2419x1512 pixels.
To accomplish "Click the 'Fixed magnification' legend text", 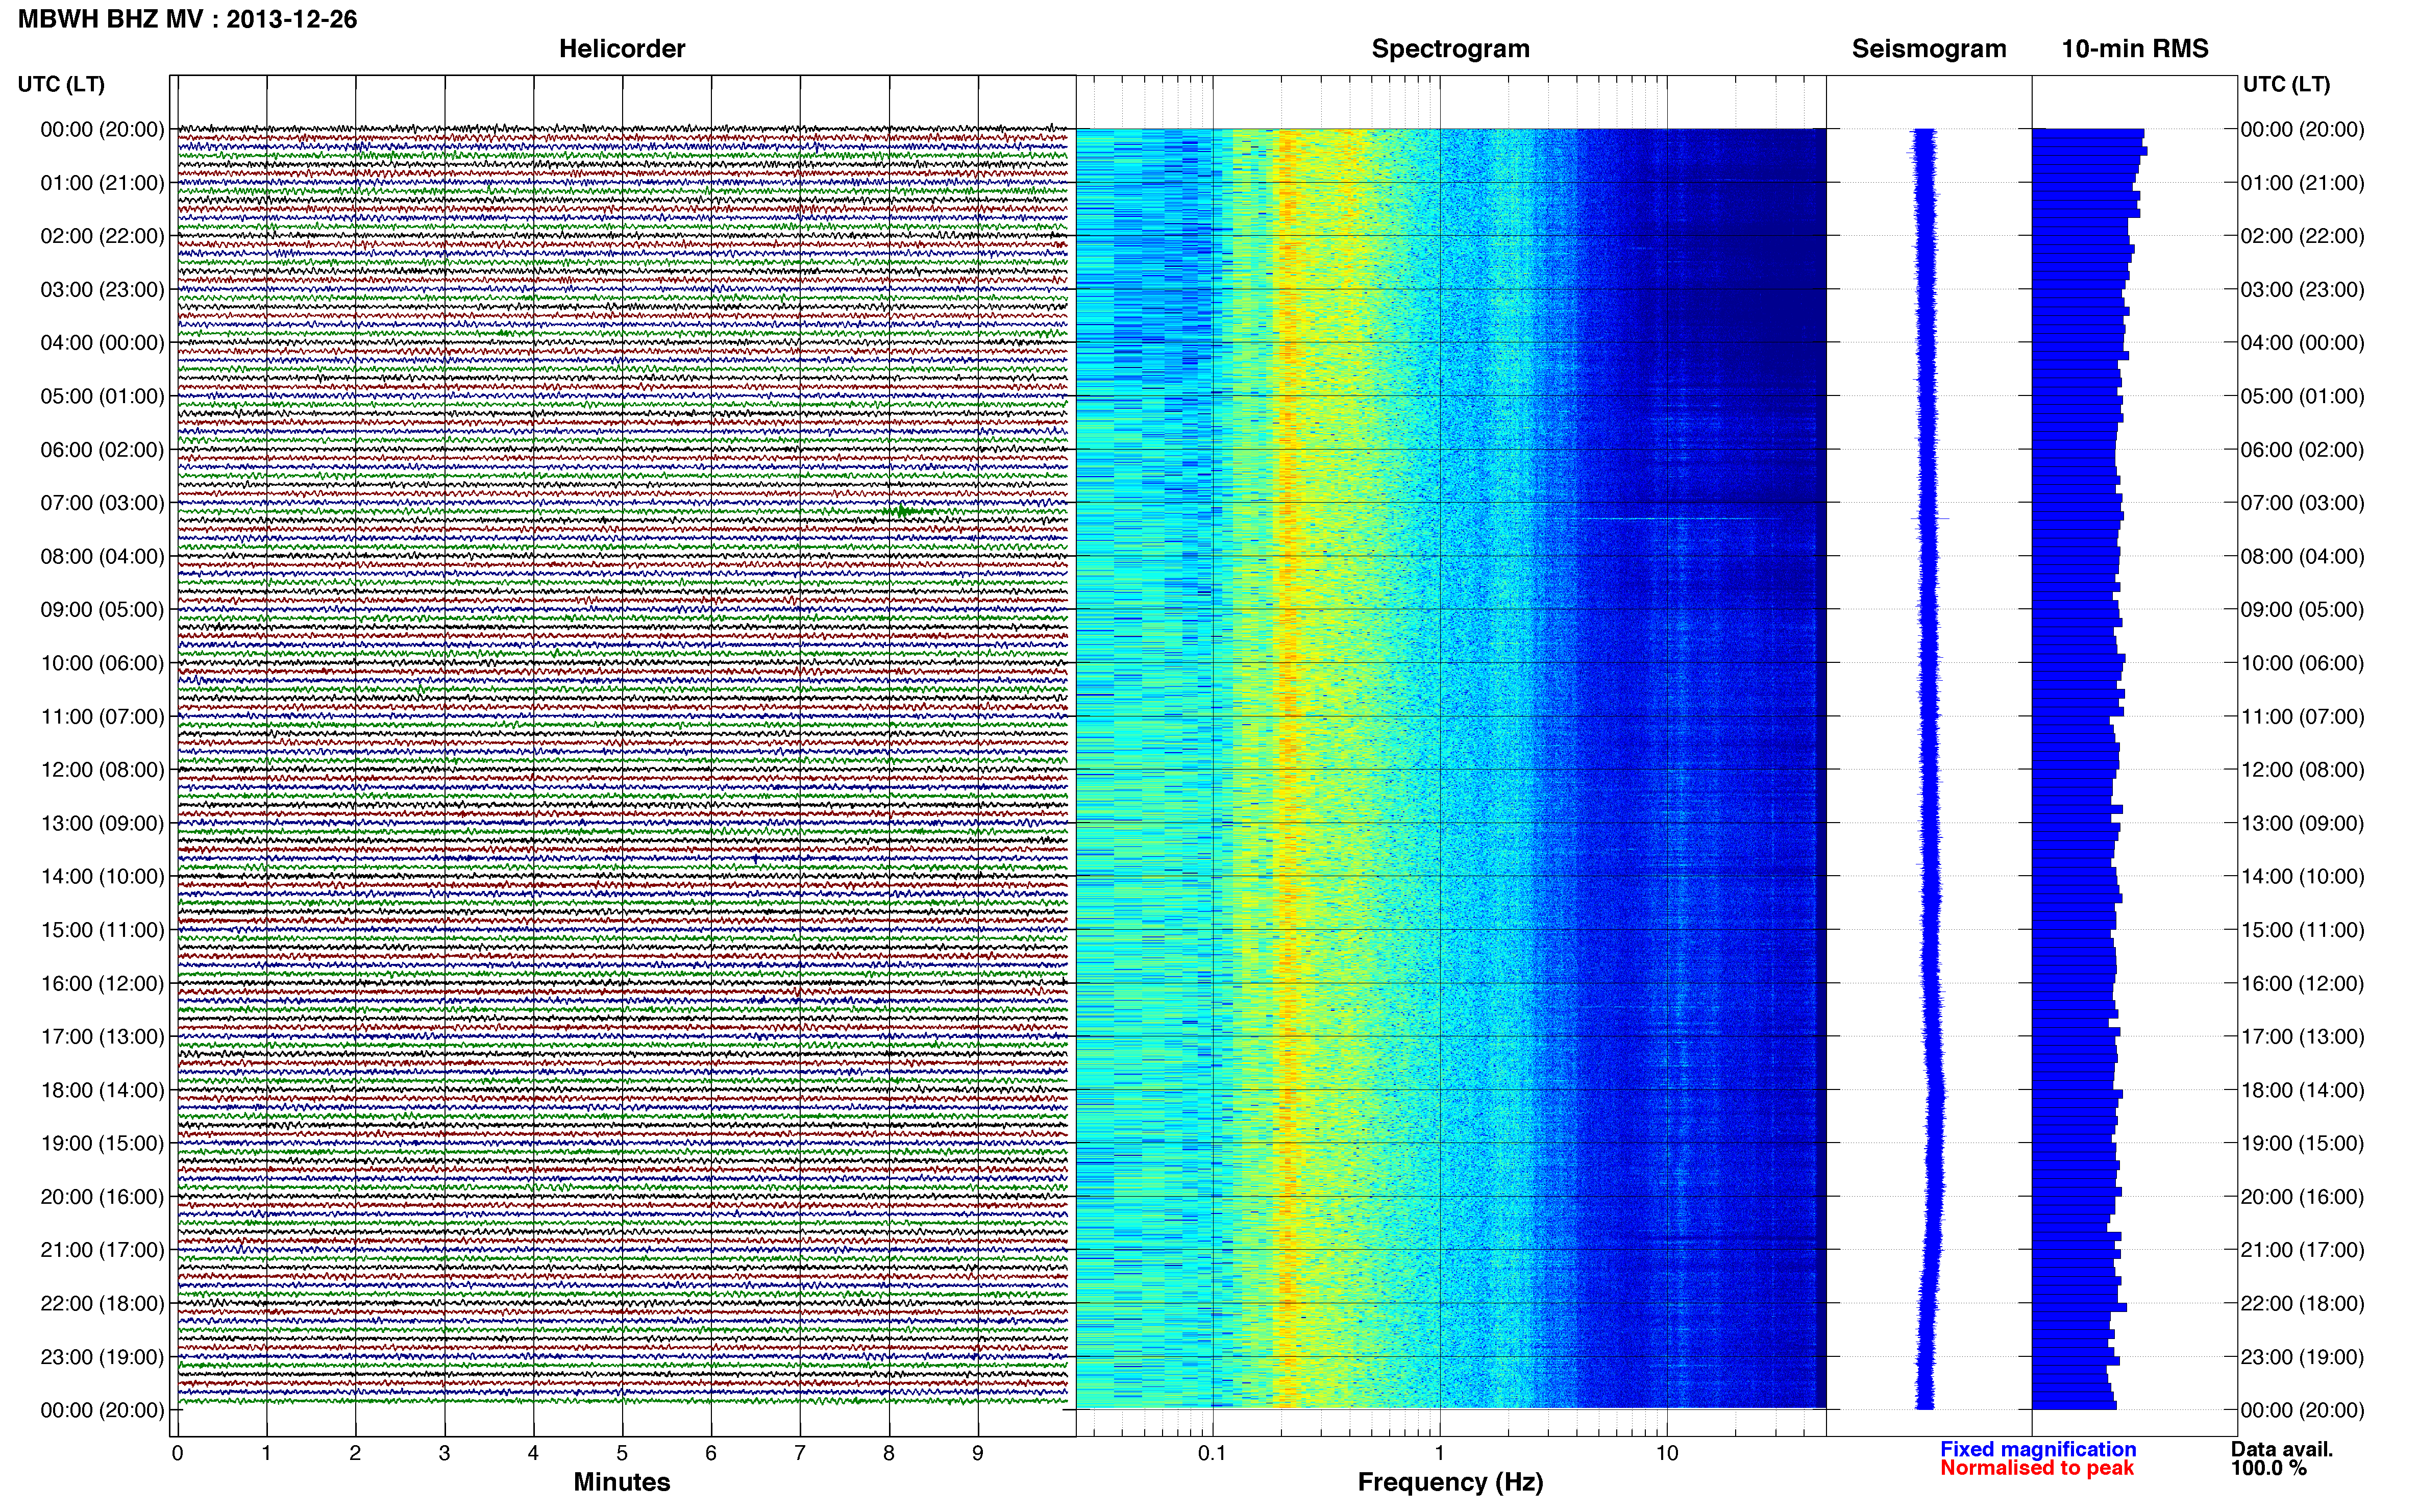I will (x=2038, y=1449).
